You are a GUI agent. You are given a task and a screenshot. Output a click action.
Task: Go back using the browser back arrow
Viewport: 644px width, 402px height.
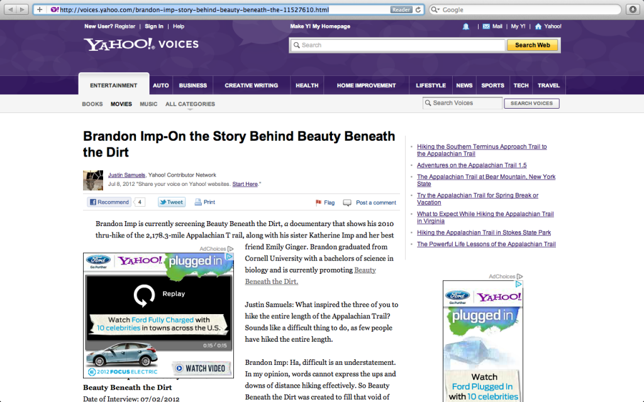(10, 9)
